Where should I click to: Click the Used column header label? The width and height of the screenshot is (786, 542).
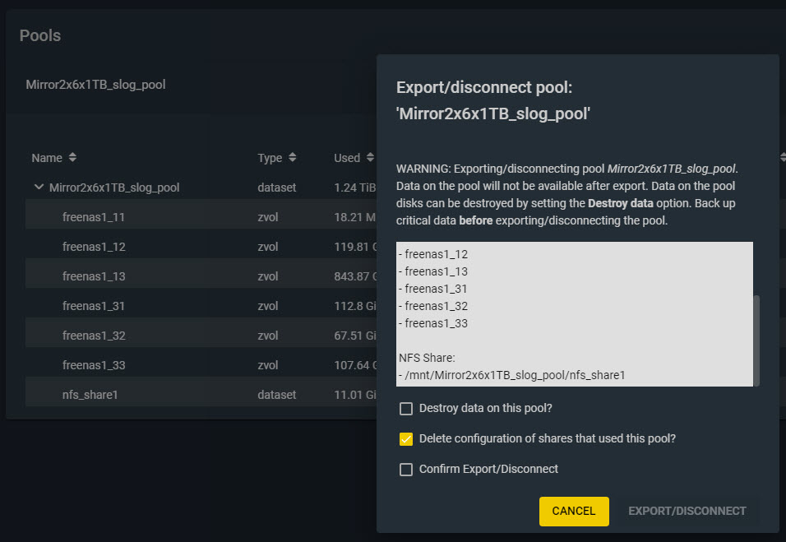click(347, 158)
